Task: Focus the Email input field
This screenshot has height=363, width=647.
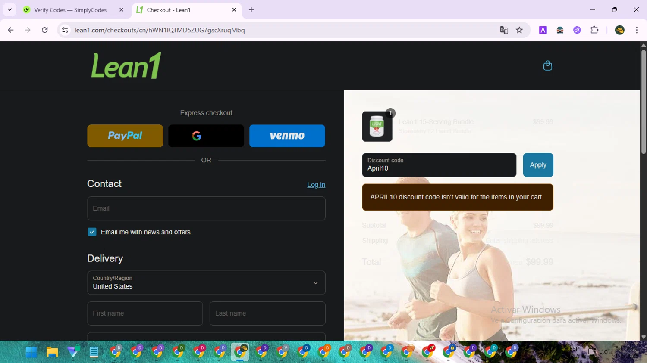Action: (x=206, y=208)
